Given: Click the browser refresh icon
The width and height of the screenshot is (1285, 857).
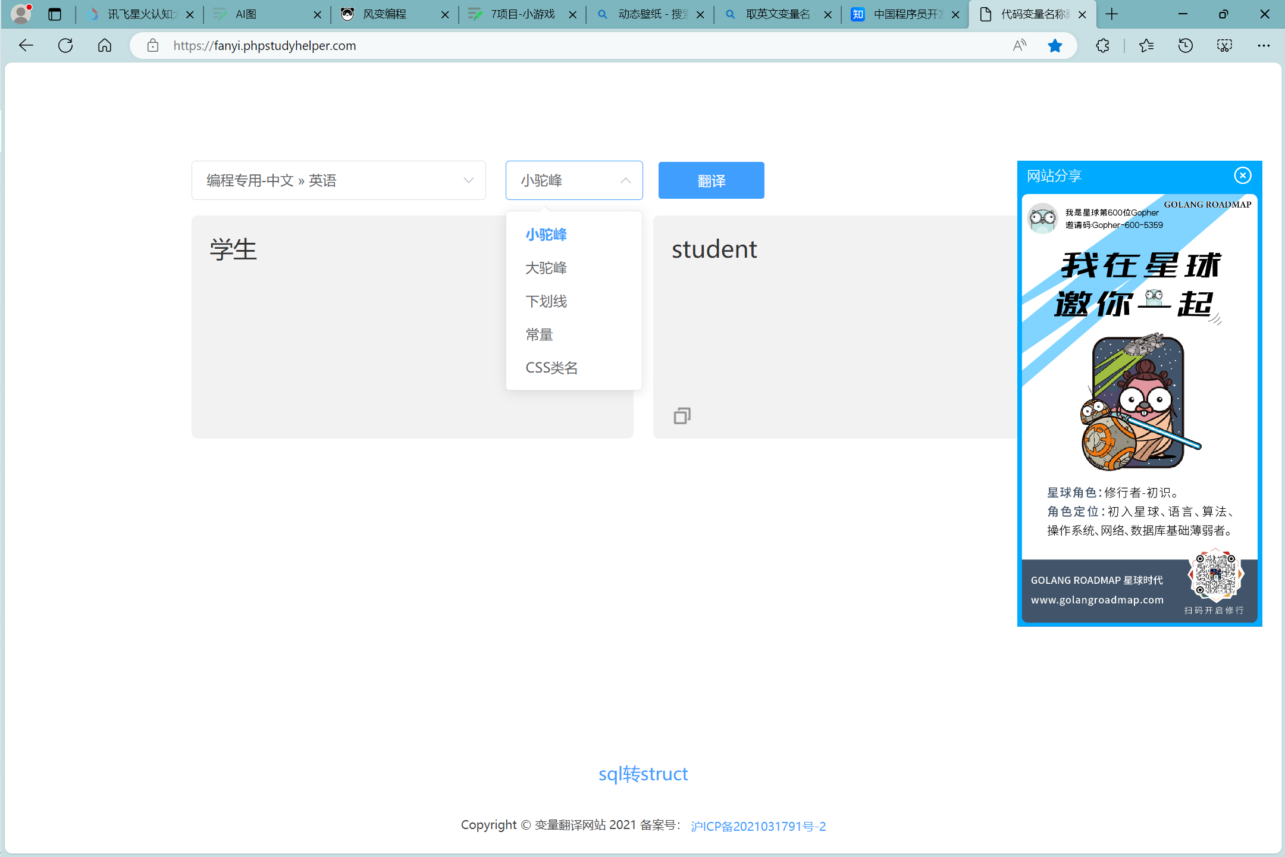Looking at the screenshot, I should pyautogui.click(x=65, y=46).
